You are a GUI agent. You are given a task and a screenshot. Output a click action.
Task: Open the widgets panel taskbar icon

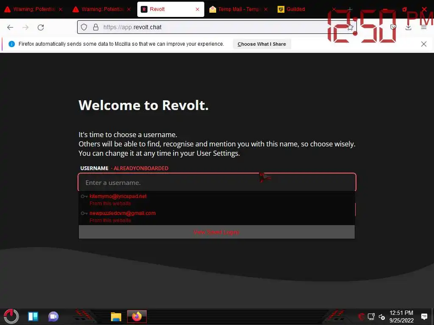pos(33,317)
